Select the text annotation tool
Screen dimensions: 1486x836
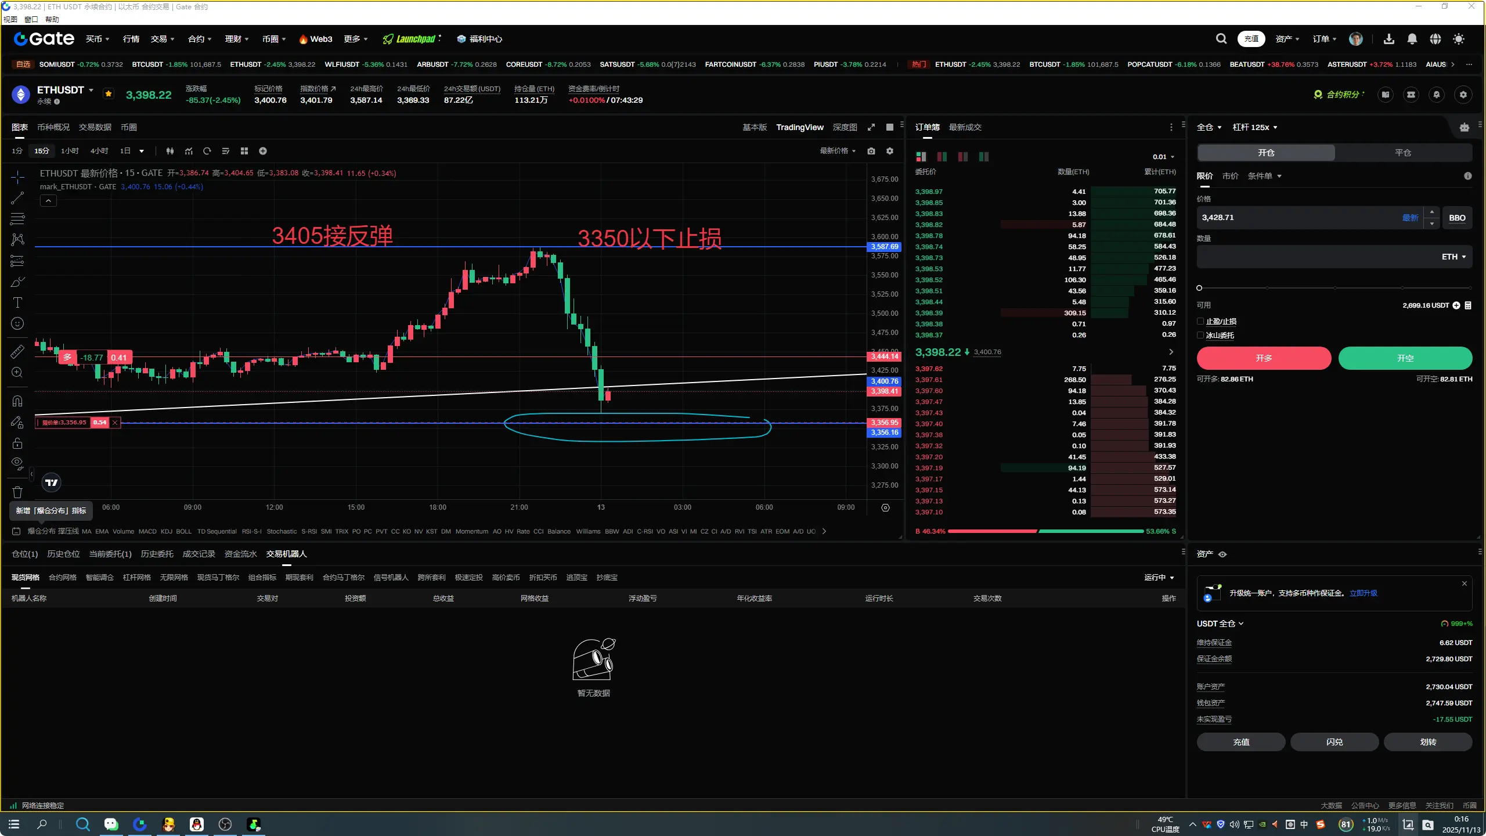pos(17,302)
